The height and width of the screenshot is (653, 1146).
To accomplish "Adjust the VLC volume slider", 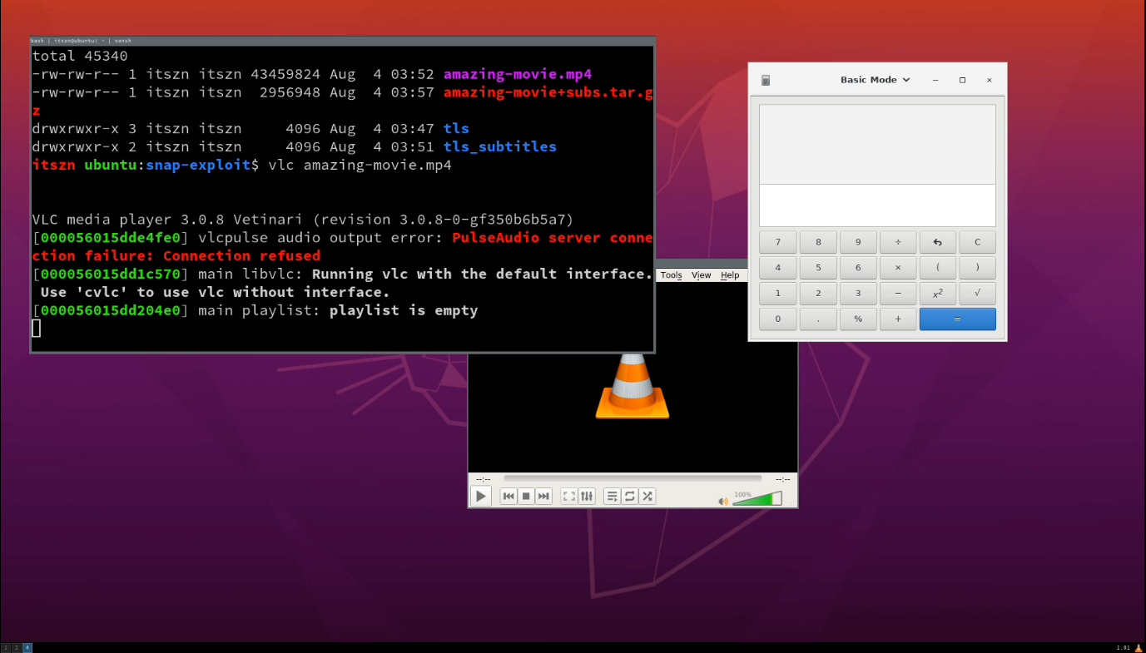I will [757, 499].
